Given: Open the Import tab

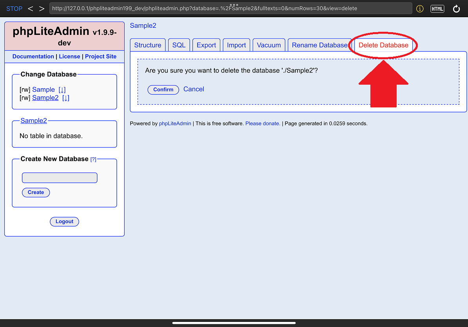Looking at the screenshot, I should tap(236, 45).
